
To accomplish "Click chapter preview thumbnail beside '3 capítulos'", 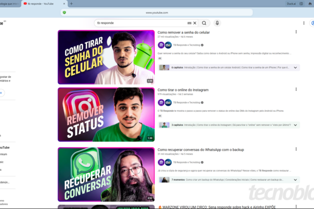I will [164, 125].
